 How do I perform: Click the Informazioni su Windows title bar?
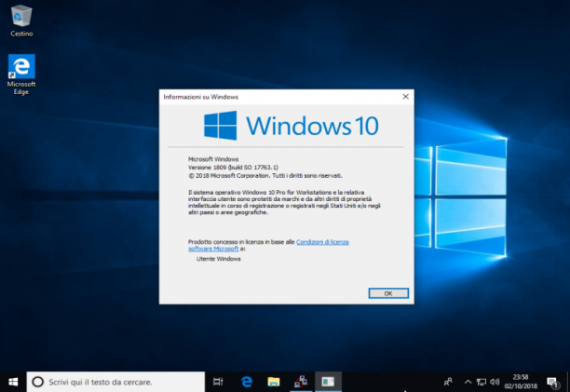278,97
